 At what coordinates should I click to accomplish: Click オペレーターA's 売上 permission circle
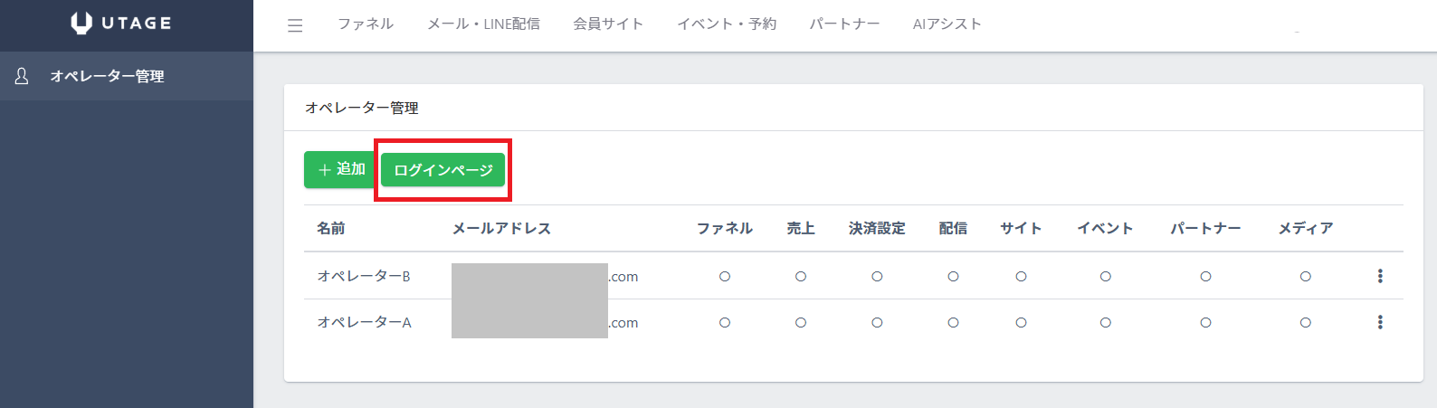click(801, 323)
